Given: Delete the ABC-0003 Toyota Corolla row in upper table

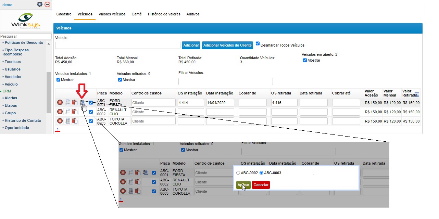Looking at the screenshot, I should (60, 121).
